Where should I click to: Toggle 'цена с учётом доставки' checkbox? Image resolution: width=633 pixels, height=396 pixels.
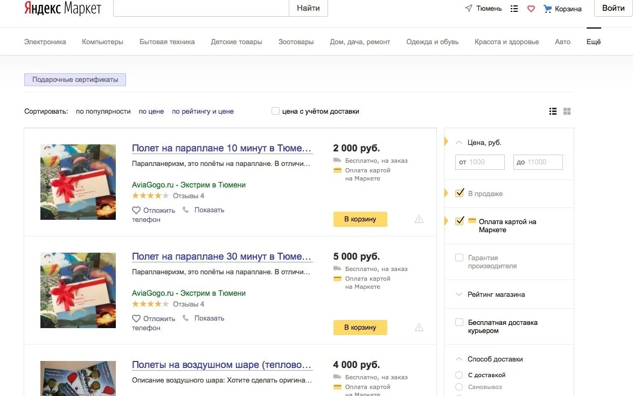275,111
